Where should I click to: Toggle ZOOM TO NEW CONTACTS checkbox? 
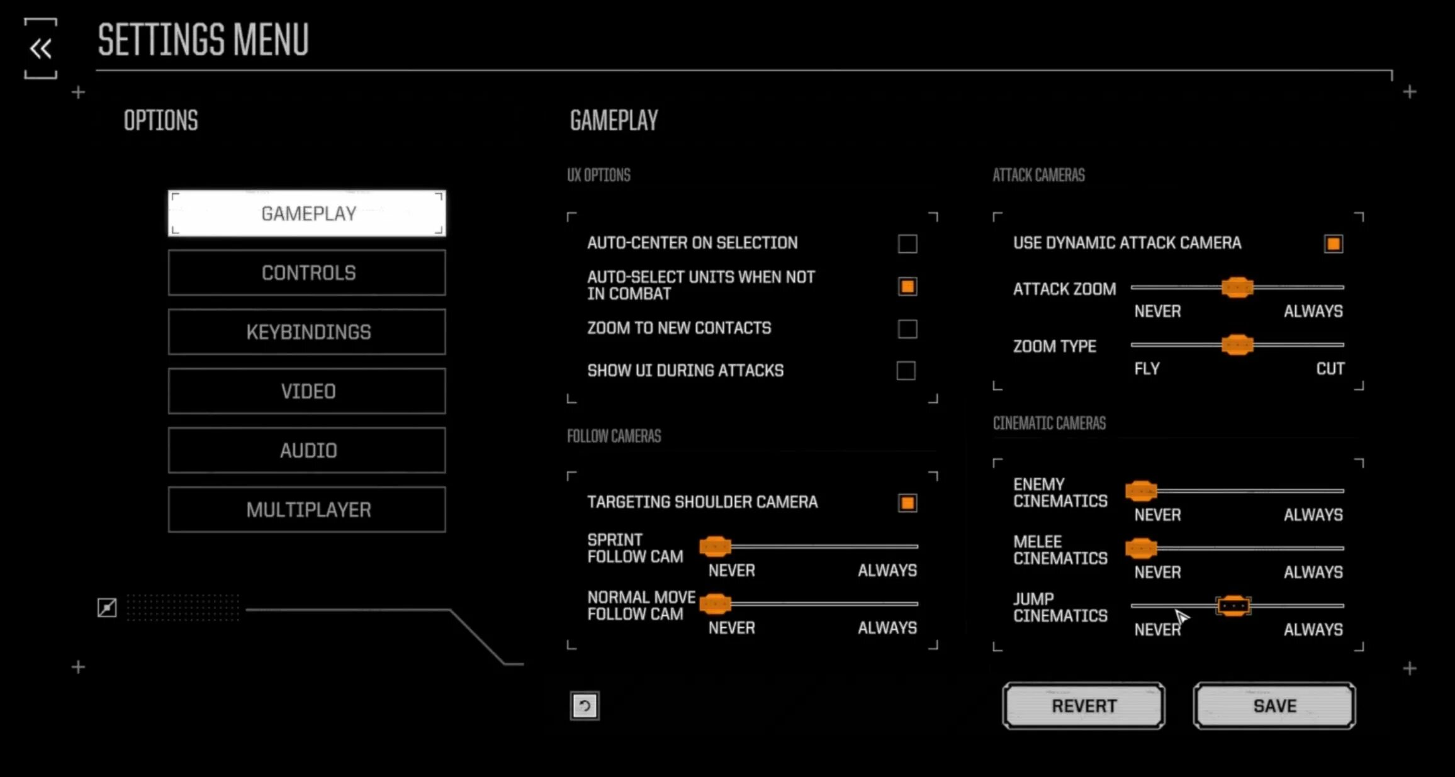(x=906, y=328)
